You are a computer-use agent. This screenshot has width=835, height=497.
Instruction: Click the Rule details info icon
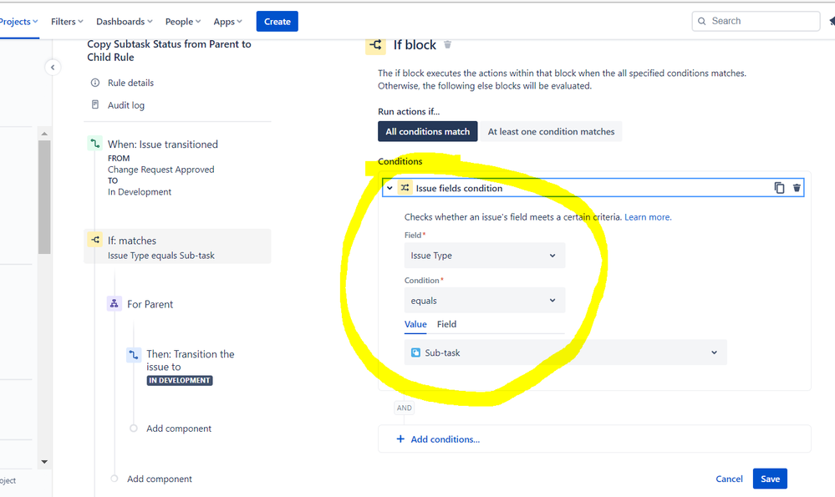(x=95, y=83)
